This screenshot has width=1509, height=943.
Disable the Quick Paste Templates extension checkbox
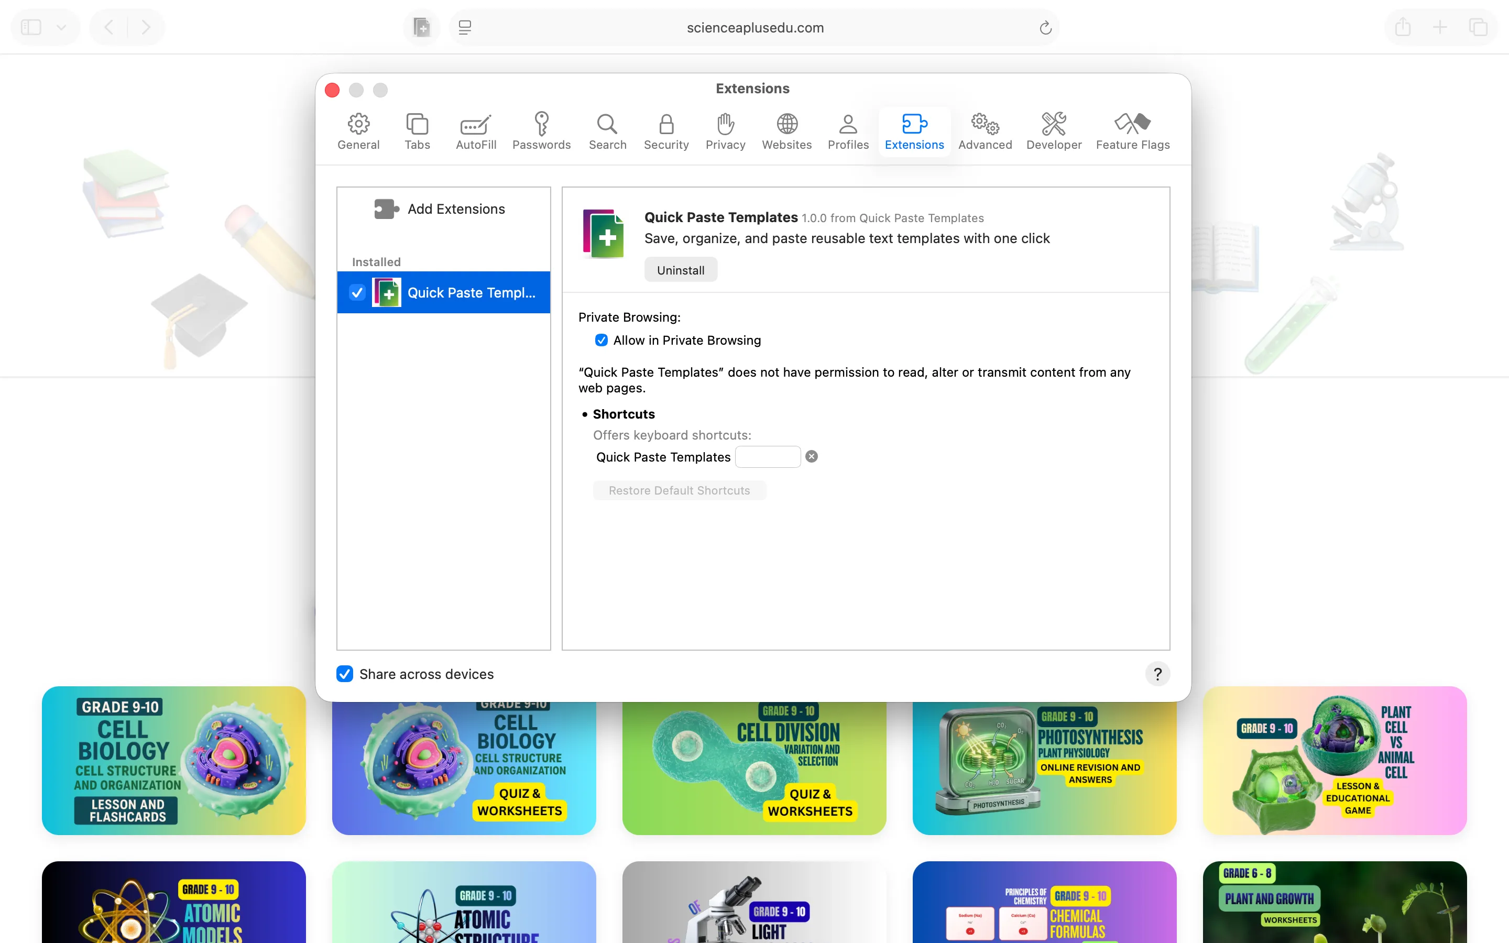click(x=357, y=292)
